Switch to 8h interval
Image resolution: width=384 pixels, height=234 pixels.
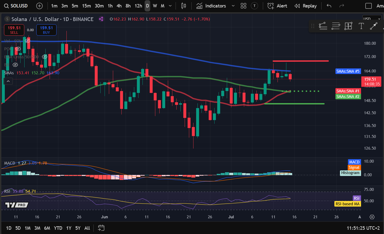click(x=128, y=6)
